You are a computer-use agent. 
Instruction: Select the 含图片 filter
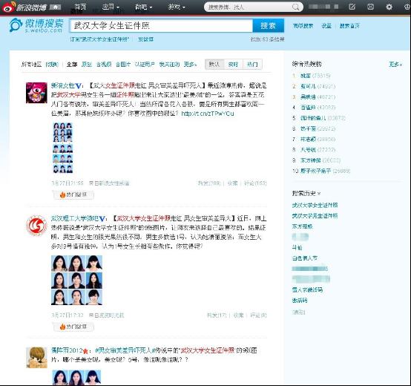click(x=123, y=65)
